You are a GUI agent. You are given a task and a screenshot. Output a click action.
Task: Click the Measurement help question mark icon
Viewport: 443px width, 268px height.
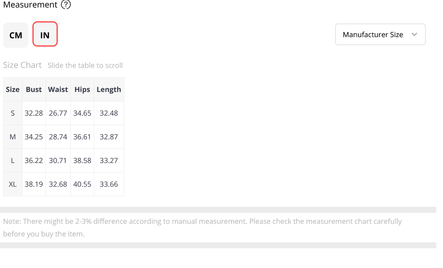(66, 4)
